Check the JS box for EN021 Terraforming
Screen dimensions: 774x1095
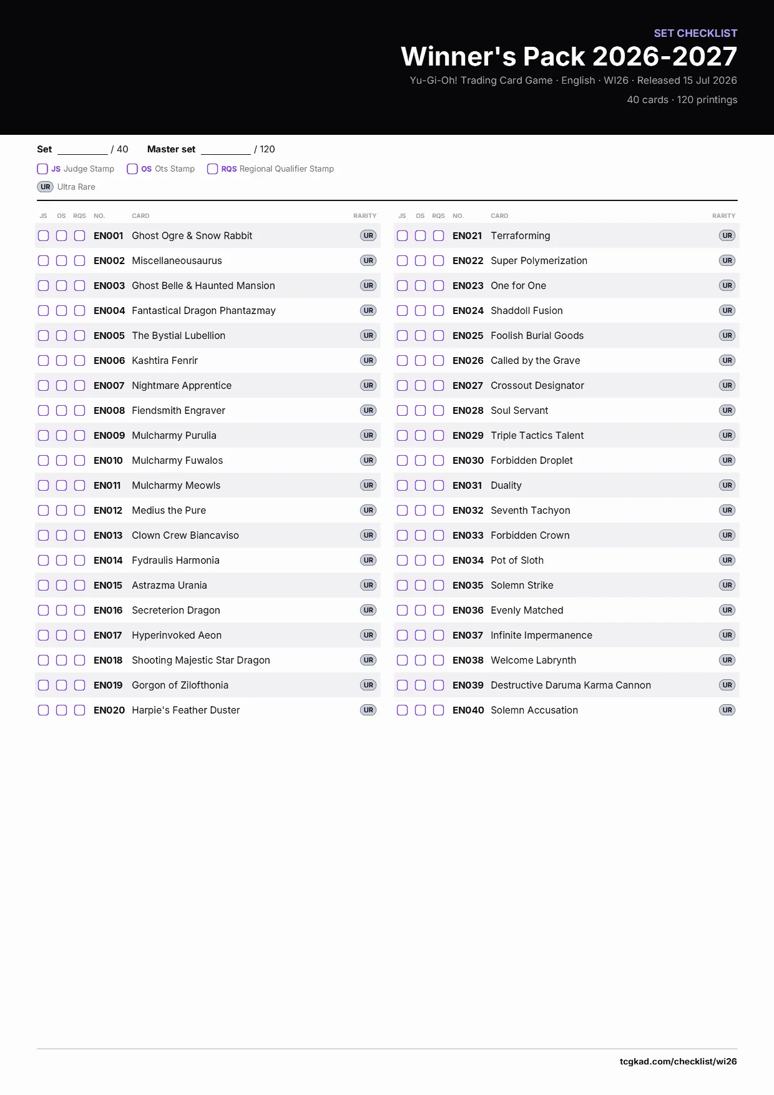click(402, 235)
